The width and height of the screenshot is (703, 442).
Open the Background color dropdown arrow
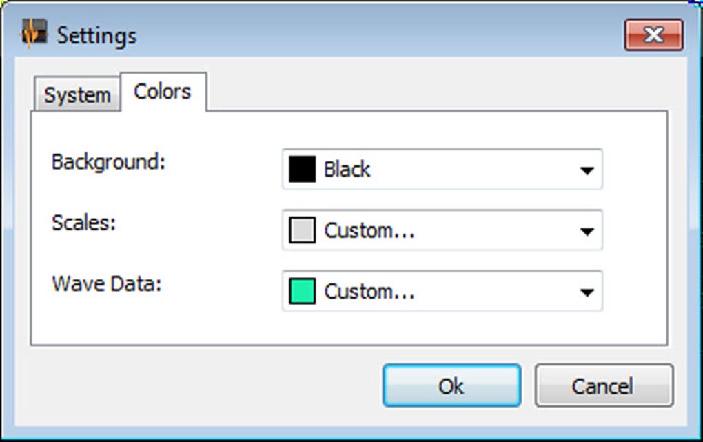(587, 170)
